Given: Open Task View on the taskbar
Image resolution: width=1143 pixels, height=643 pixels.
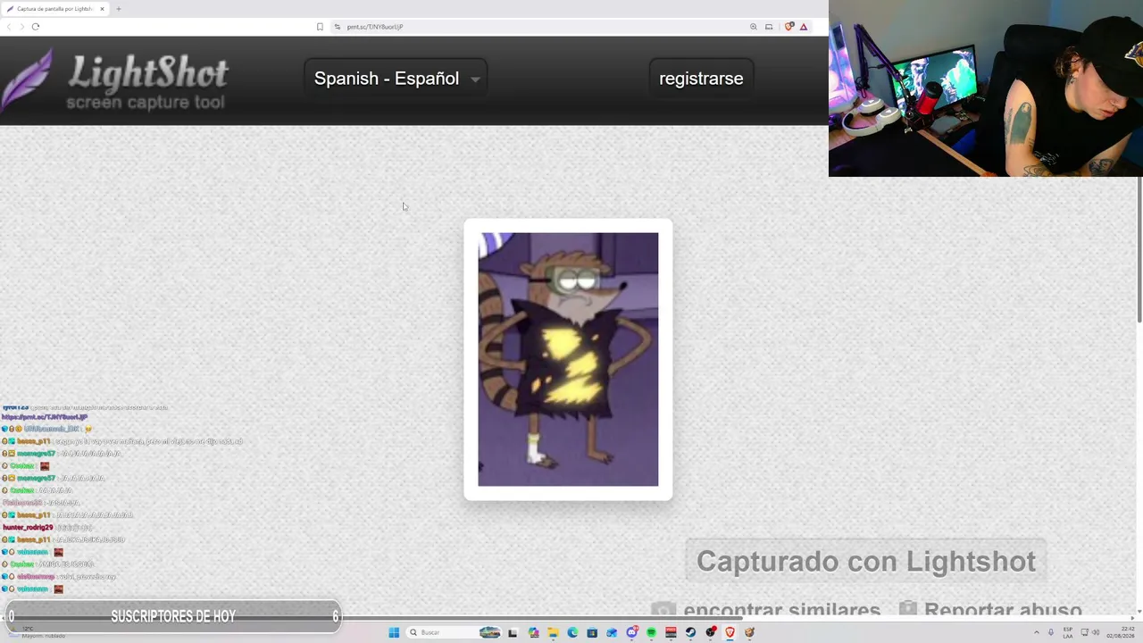Looking at the screenshot, I should pos(513,632).
